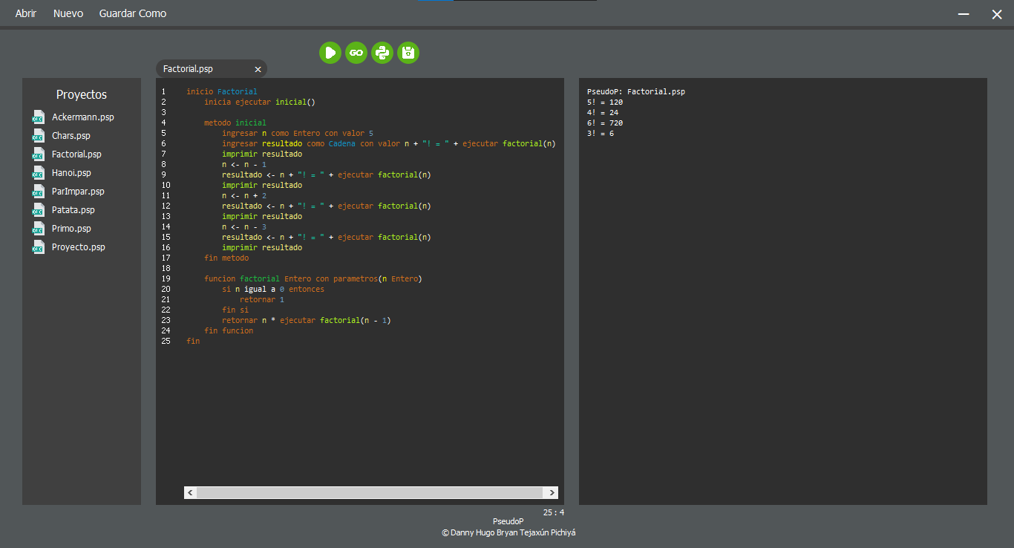Click the 'retornar 1' code line
Screen dimensions: 1014x548
[262, 299]
